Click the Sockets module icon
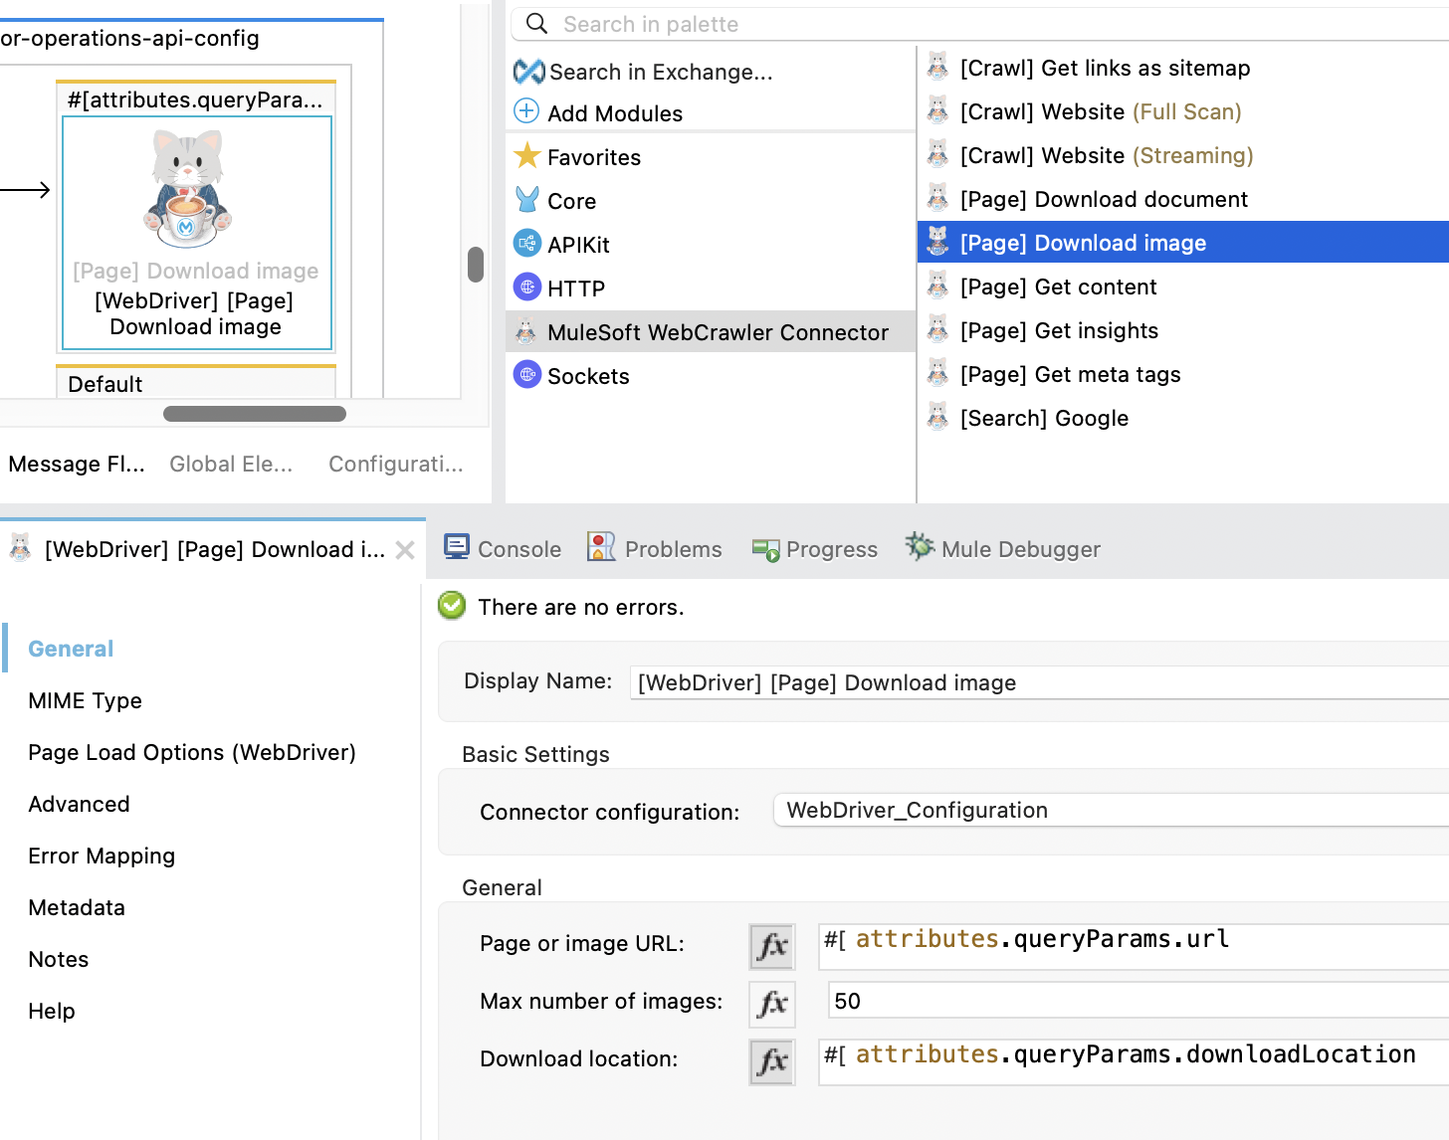 [x=526, y=374]
